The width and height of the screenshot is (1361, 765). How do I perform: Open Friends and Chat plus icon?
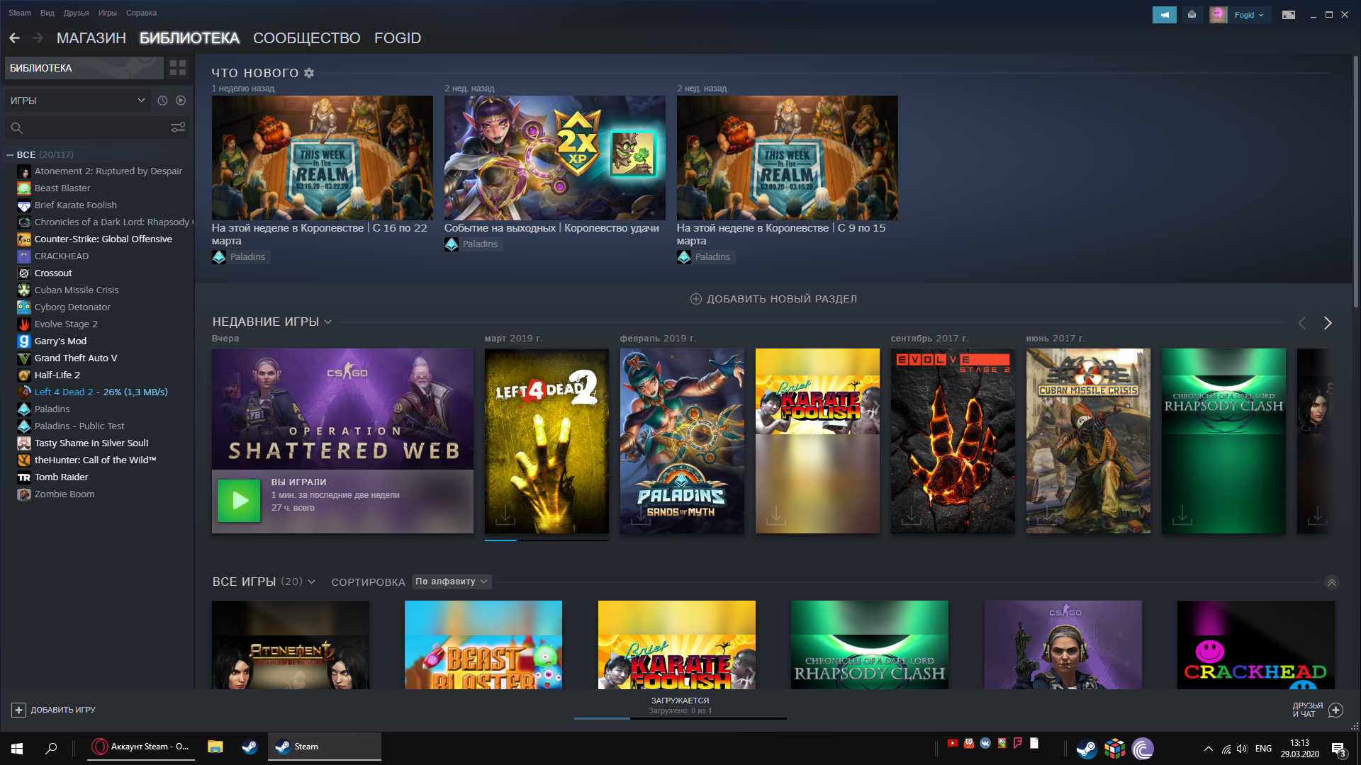coord(1335,710)
